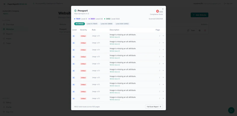Click the Scanned date text
Image resolution: width=237 pixels, height=116 pixels.
(x=156, y=19)
